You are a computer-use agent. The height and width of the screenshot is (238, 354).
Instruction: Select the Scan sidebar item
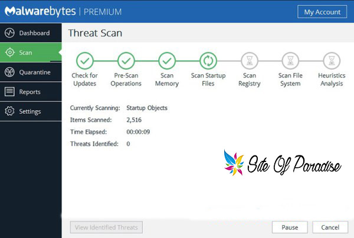(x=31, y=52)
